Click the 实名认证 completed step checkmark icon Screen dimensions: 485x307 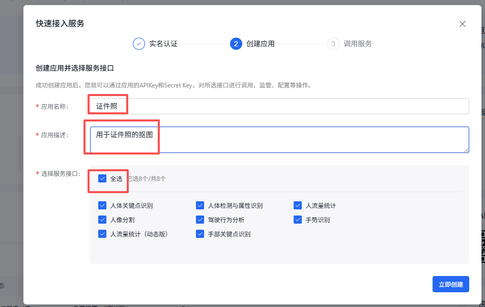tap(139, 44)
